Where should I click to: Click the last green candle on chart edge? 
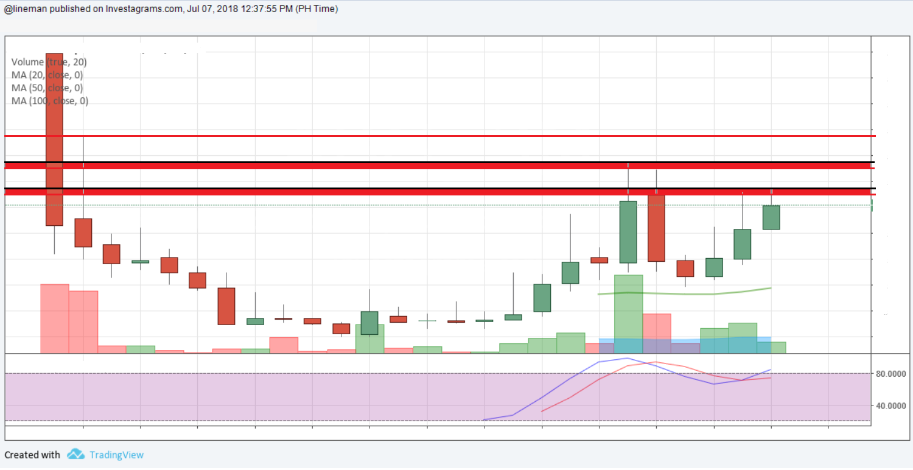[771, 216]
